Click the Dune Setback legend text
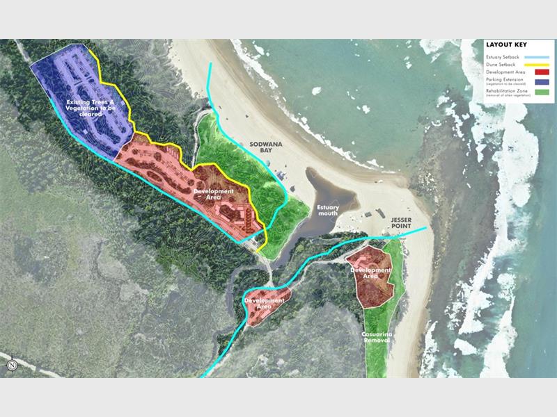The width and height of the screenshot is (557, 417). 501,65
